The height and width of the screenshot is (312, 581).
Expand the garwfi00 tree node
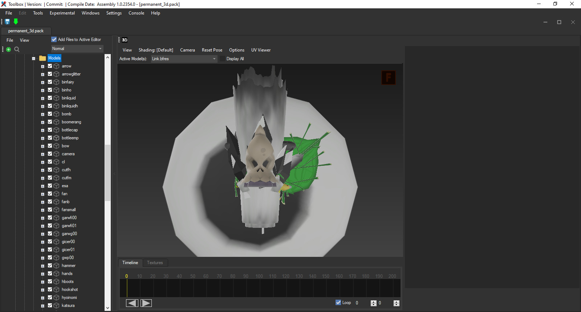(x=42, y=218)
